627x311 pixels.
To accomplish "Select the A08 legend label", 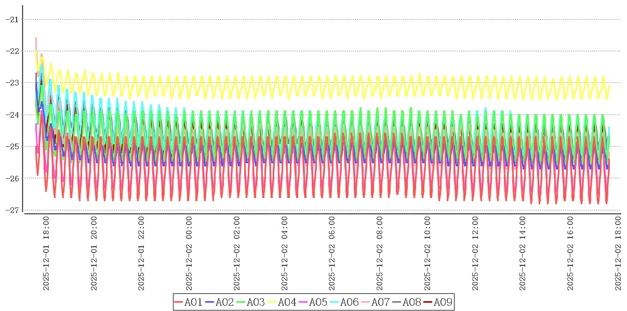I will (411, 302).
